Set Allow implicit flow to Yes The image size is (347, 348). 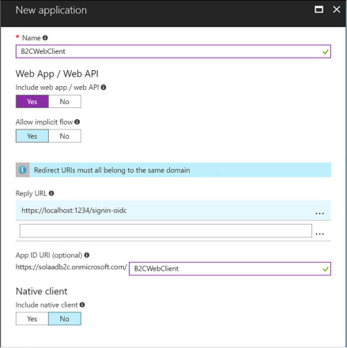point(32,136)
